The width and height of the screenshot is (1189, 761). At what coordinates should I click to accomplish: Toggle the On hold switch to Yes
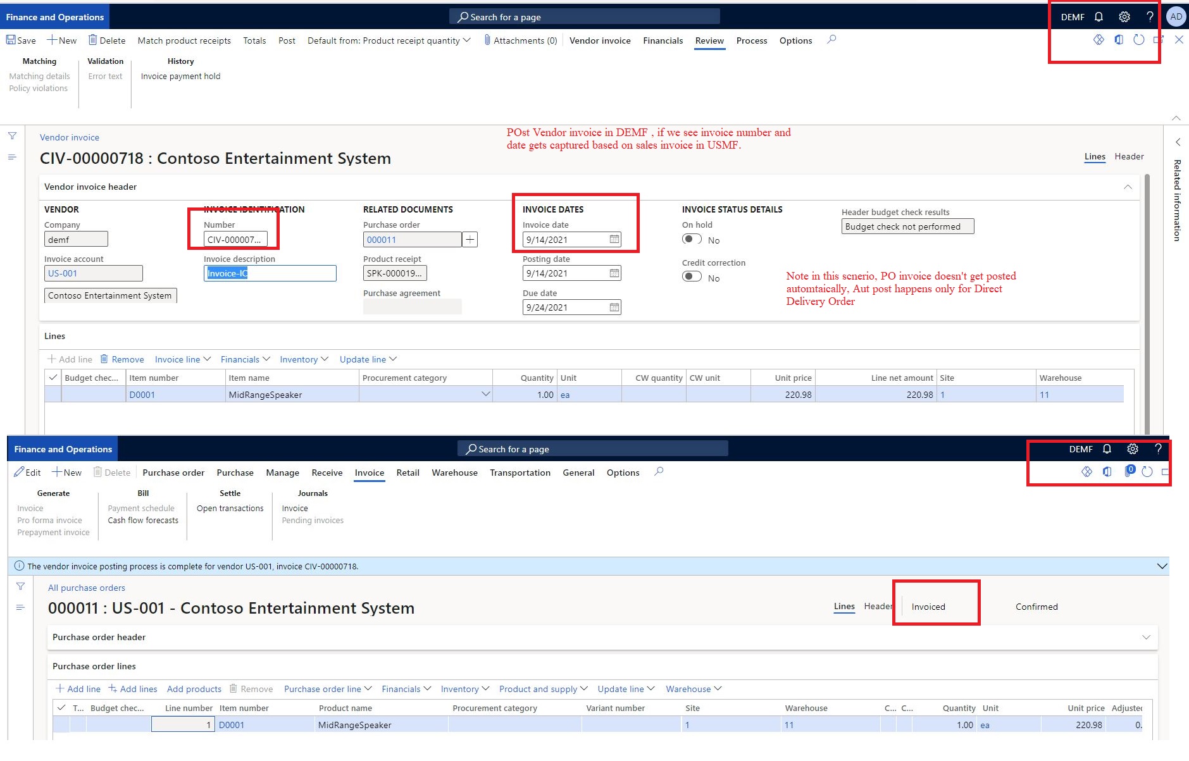pyautogui.click(x=693, y=239)
